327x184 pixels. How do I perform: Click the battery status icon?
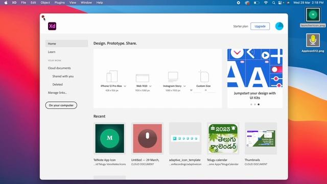tap(256, 3)
